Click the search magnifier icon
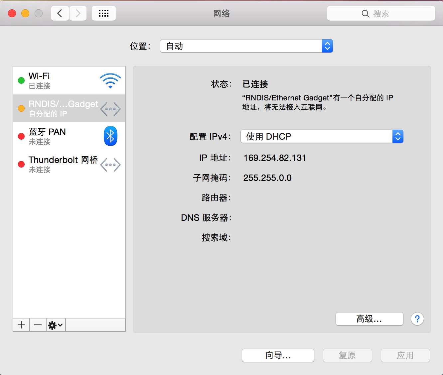The image size is (443, 375). (x=365, y=14)
